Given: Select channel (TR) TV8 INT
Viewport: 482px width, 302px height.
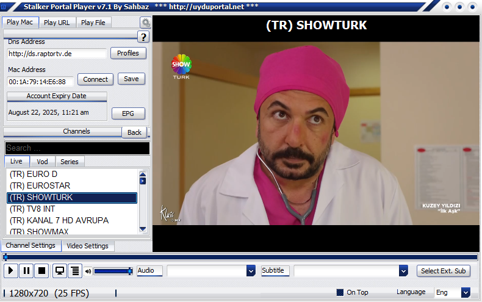Looking at the screenshot, I should coord(71,209).
